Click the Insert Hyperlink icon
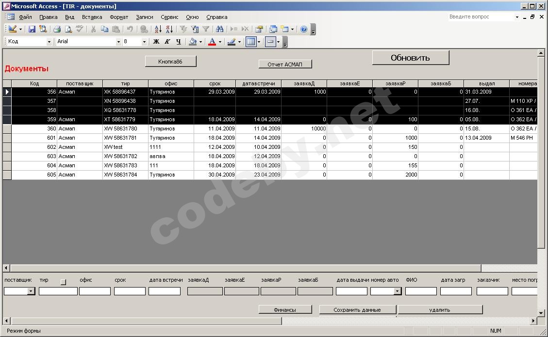 (144, 29)
